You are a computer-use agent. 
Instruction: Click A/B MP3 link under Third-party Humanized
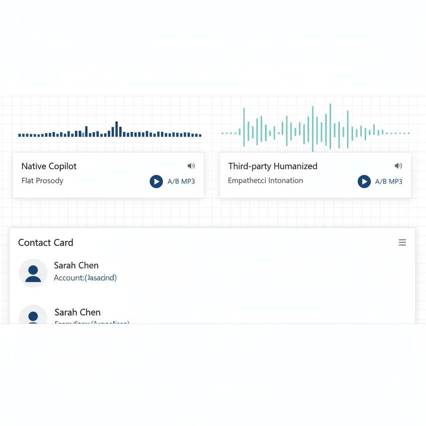[x=389, y=181]
